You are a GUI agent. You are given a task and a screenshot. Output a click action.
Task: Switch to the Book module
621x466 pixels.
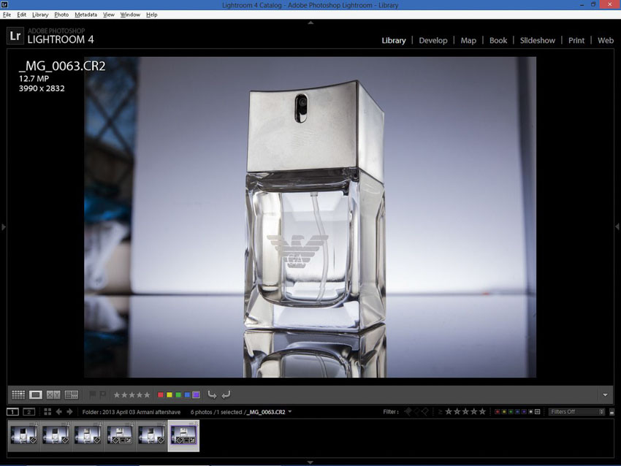pos(498,40)
